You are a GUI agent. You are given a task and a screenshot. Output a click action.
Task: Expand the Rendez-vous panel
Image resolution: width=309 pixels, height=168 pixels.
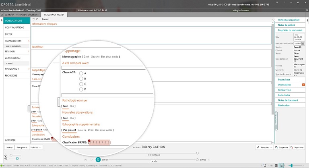(x=290, y=90)
